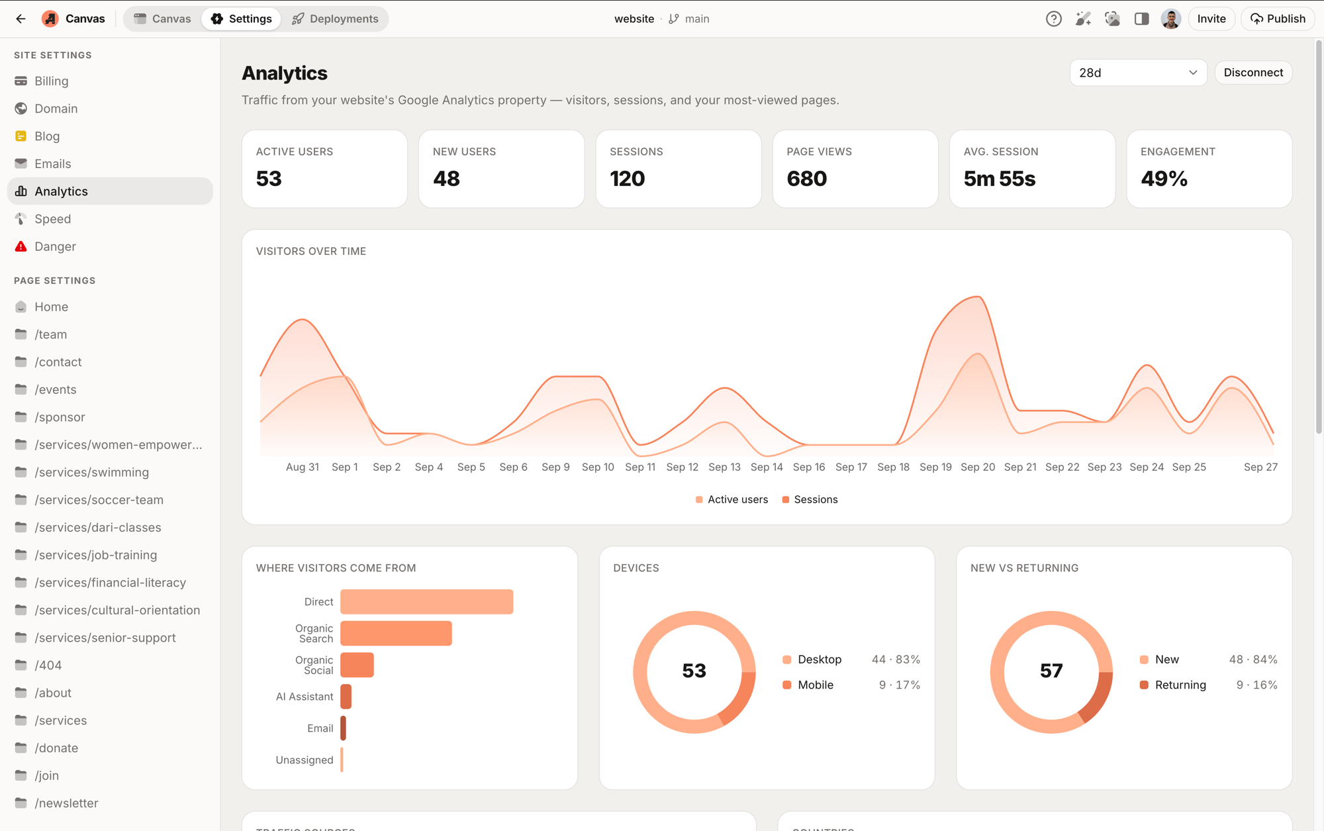Click the Engagement value 49%

pos(1164,179)
